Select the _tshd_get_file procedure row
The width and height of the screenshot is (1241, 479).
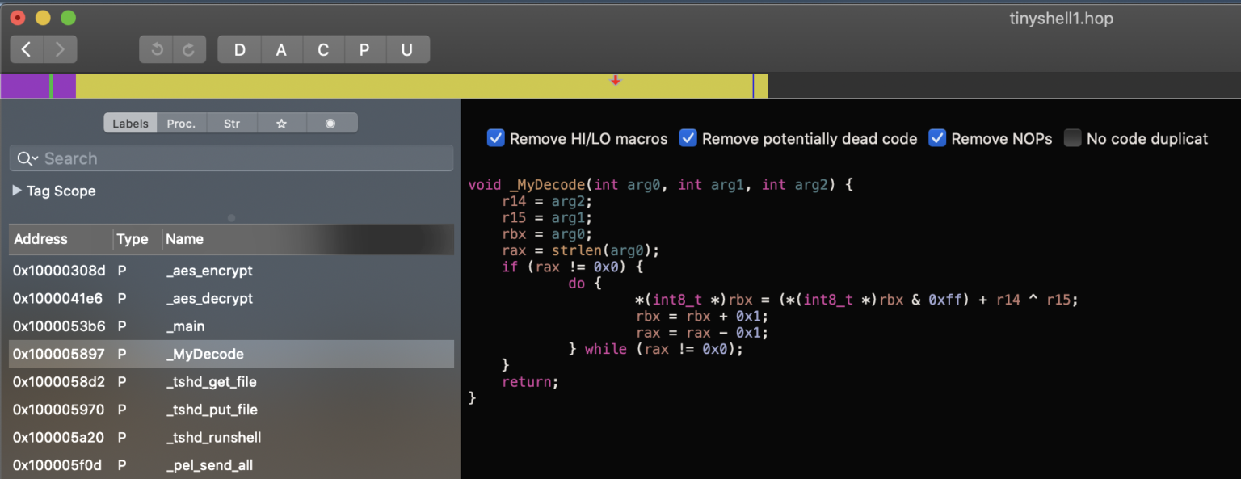pos(231,381)
